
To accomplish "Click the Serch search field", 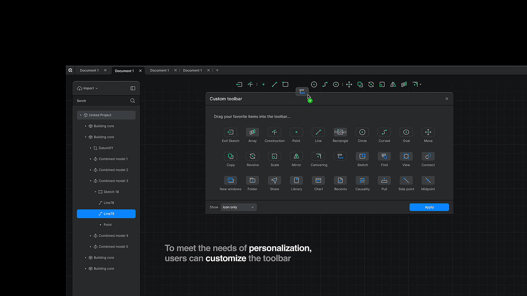I will tap(106, 101).
